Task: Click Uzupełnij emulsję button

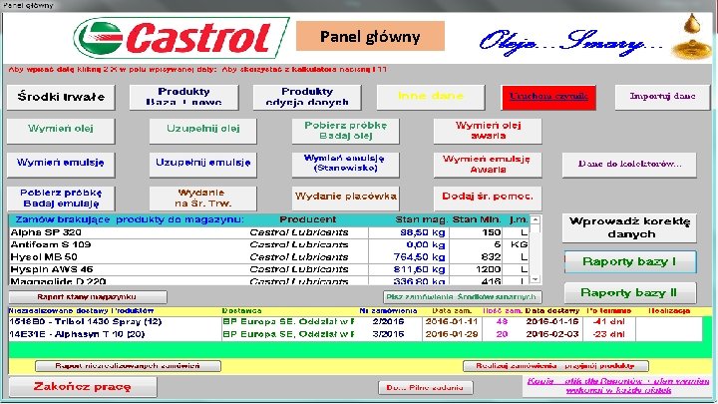Action: (x=202, y=165)
